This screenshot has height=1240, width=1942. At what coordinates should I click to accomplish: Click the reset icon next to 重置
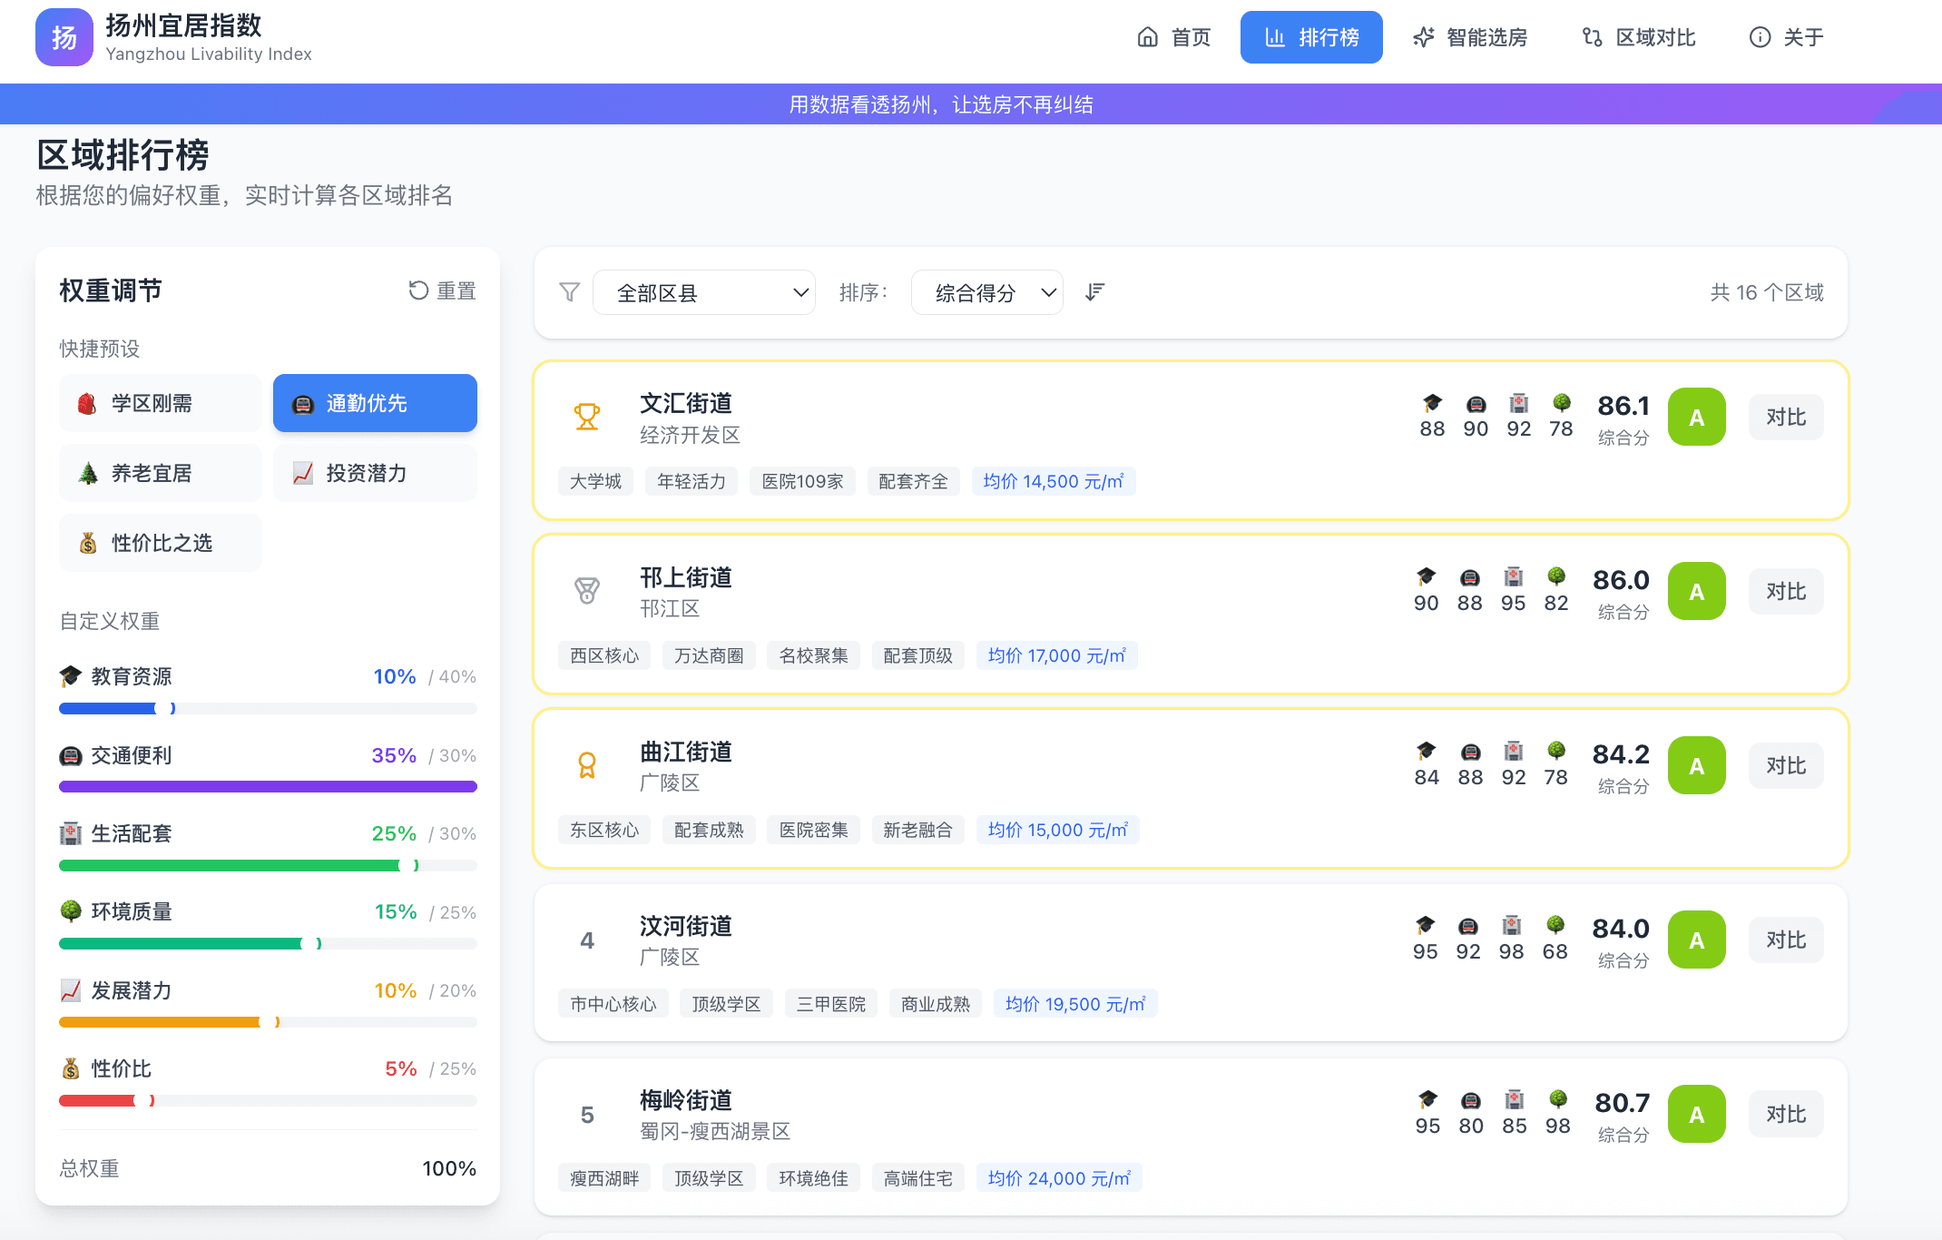[417, 290]
